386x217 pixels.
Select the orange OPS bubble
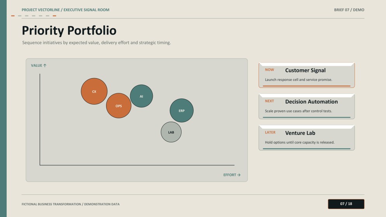point(119,106)
